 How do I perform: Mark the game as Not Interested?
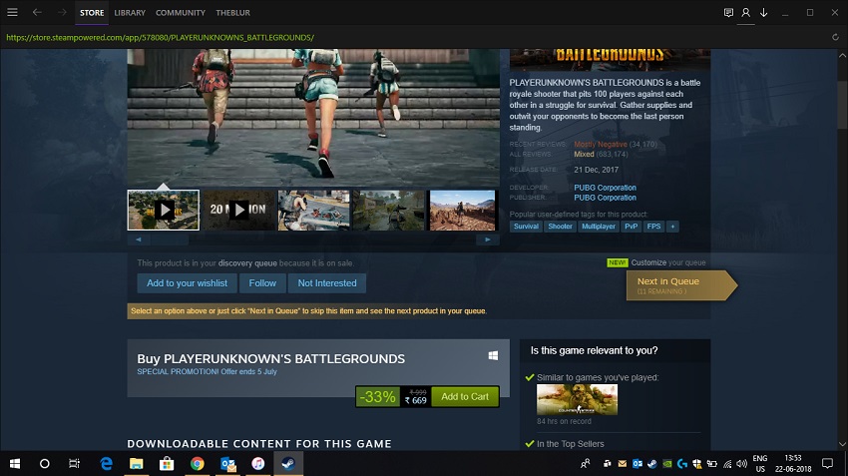pos(327,283)
